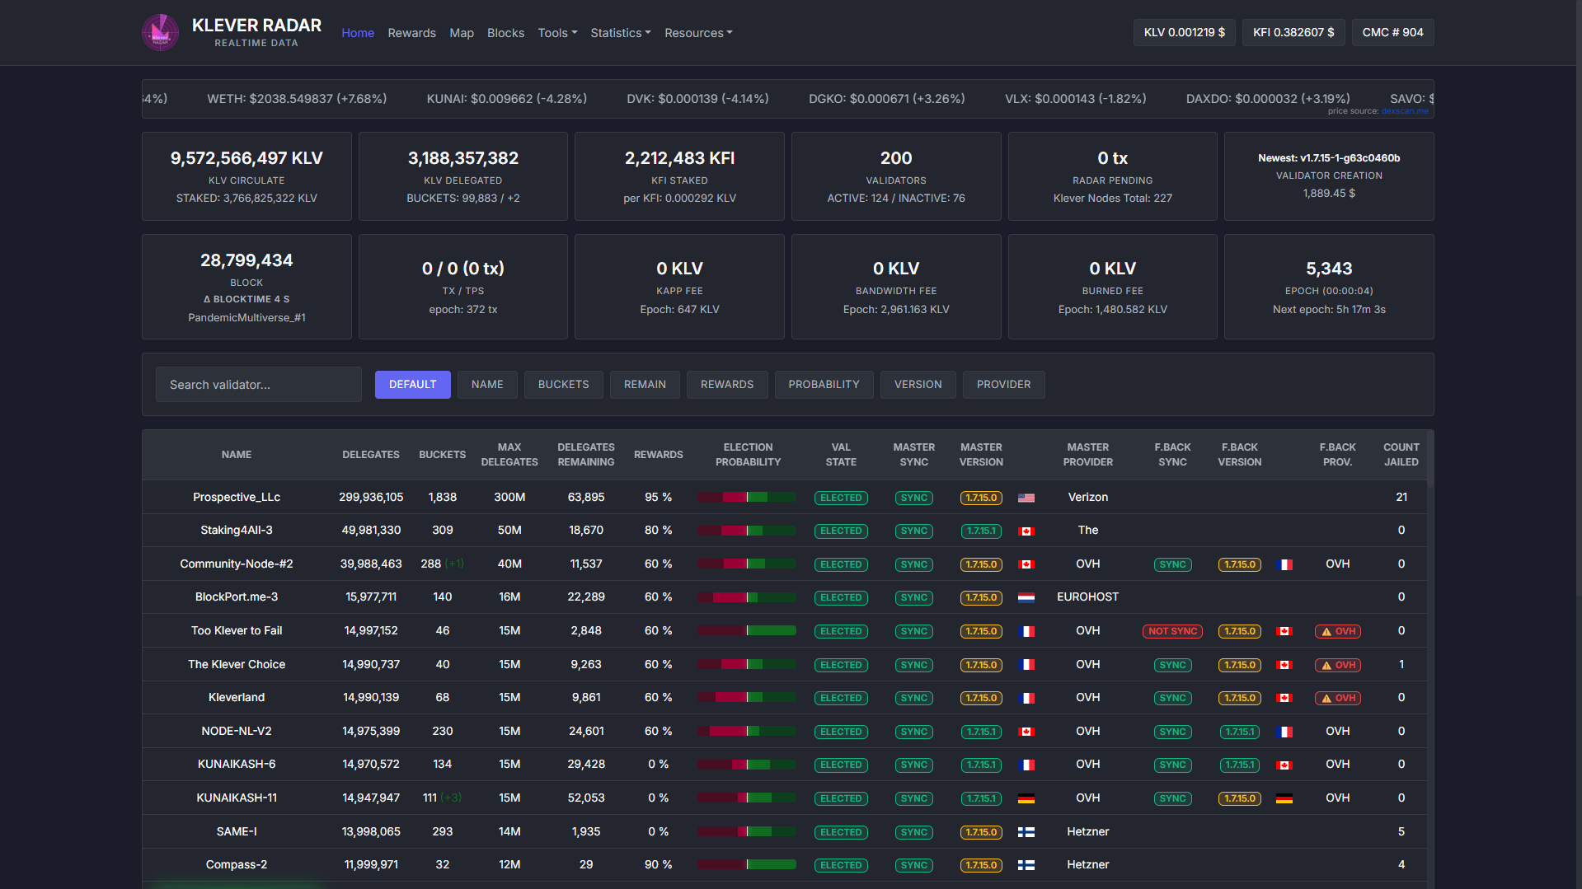
Task: Expand the Statistics dropdown
Action: coord(620,33)
